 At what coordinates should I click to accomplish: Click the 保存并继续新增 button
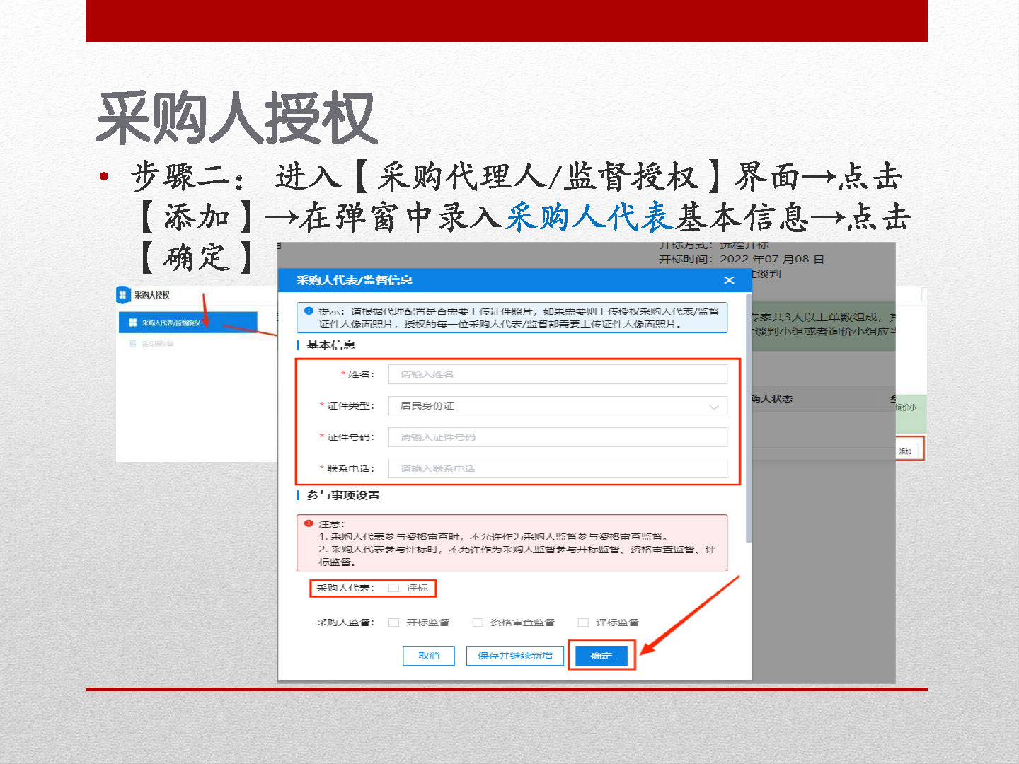point(514,656)
